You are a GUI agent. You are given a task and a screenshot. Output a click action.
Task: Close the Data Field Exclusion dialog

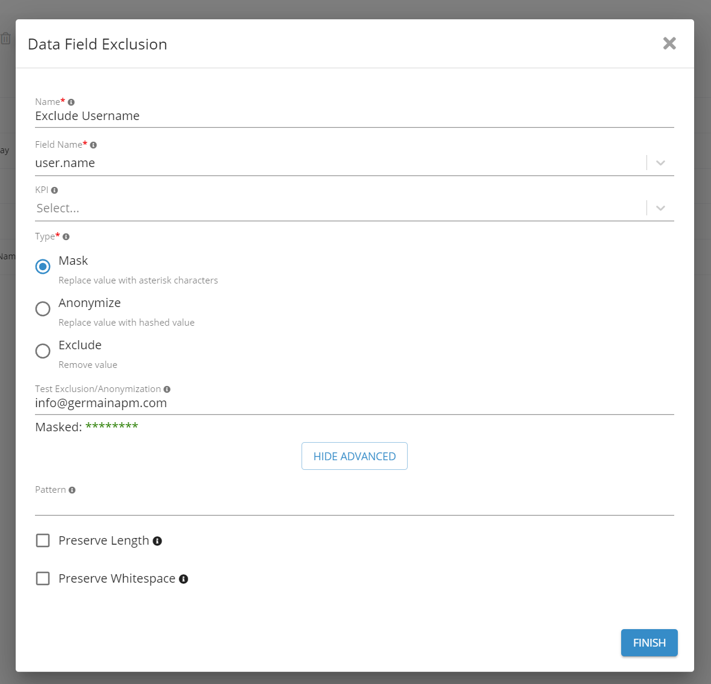click(669, 43)
